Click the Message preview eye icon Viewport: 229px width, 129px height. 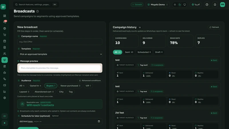point(18,61)
